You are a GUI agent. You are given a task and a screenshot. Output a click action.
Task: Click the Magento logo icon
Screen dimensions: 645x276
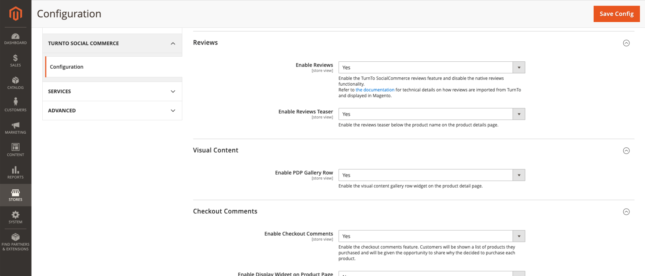16,14
